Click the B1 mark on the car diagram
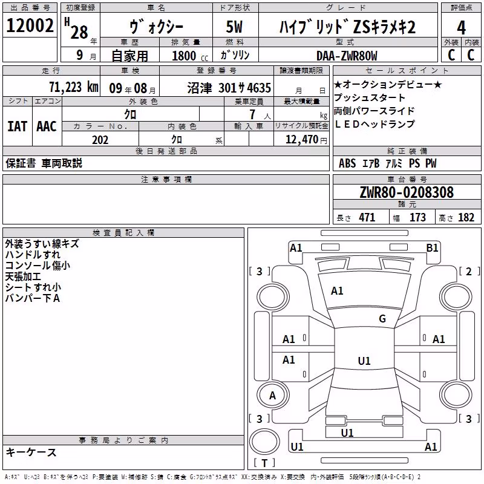The width and height of the screenshot is (484, 484). [432, 248]
